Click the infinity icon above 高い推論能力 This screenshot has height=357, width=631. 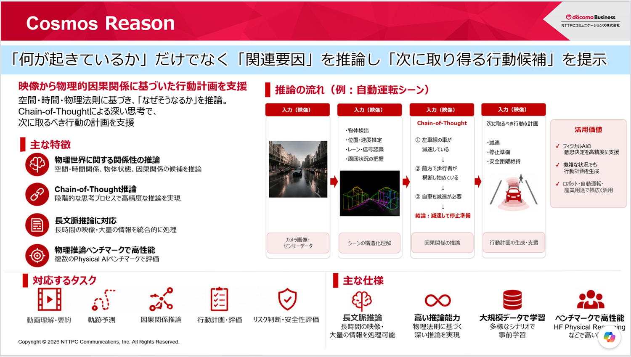(x=437, y=300)
